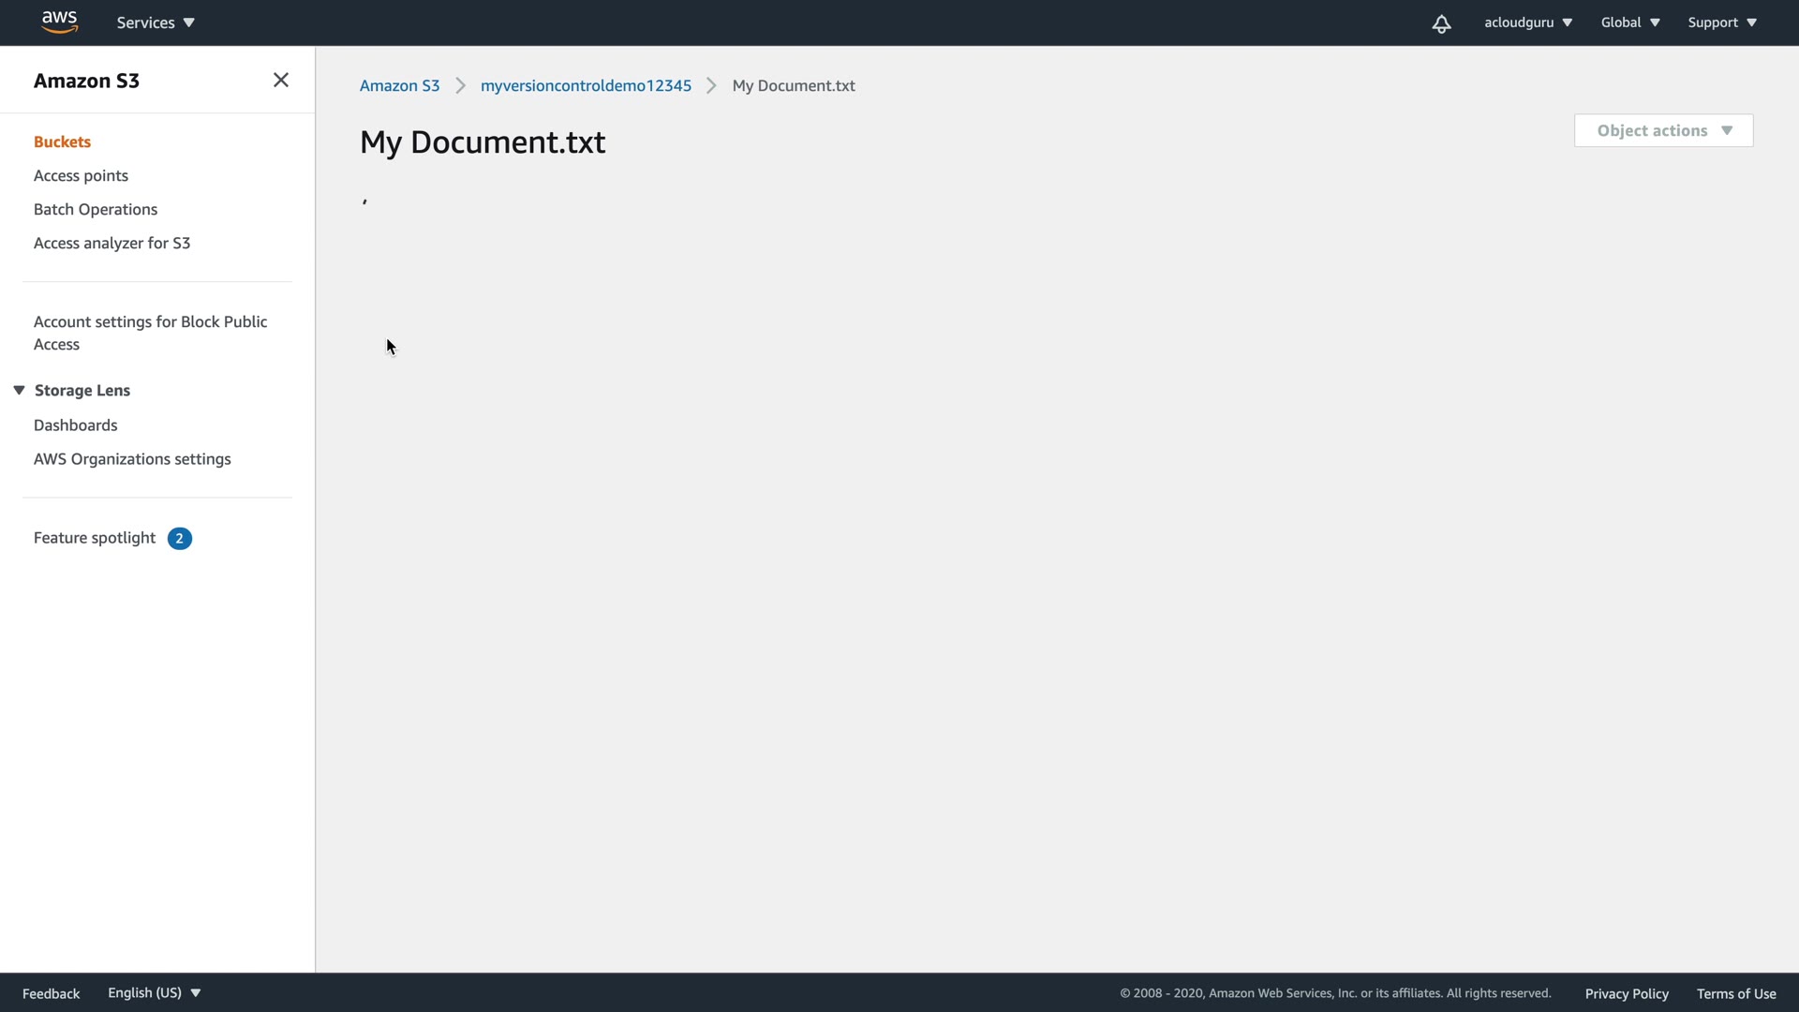
Task: Open the Global region dropdown
Action: point(1629,22)
